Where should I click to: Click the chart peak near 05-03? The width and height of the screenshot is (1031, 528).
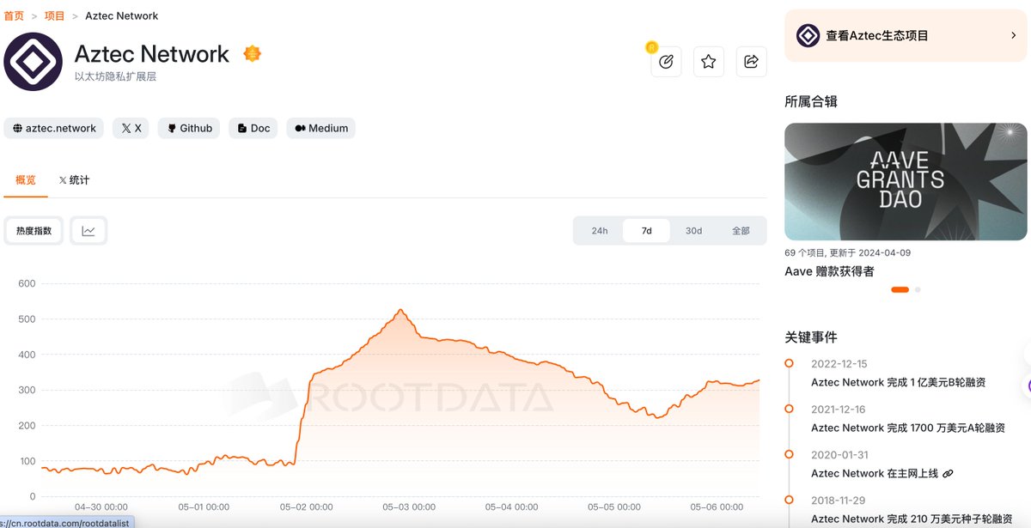tap(400, 310)
